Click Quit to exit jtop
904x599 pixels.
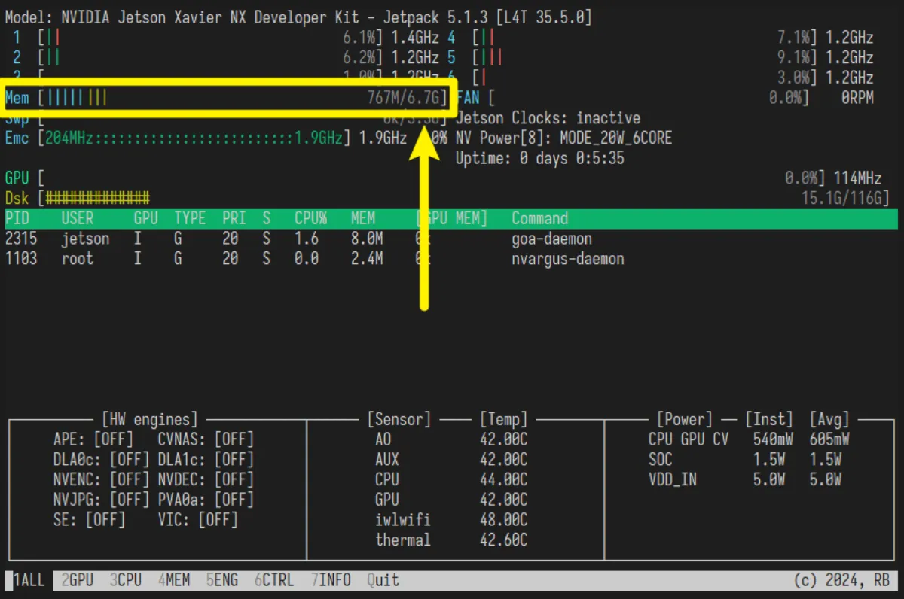(x=383, y=580)
